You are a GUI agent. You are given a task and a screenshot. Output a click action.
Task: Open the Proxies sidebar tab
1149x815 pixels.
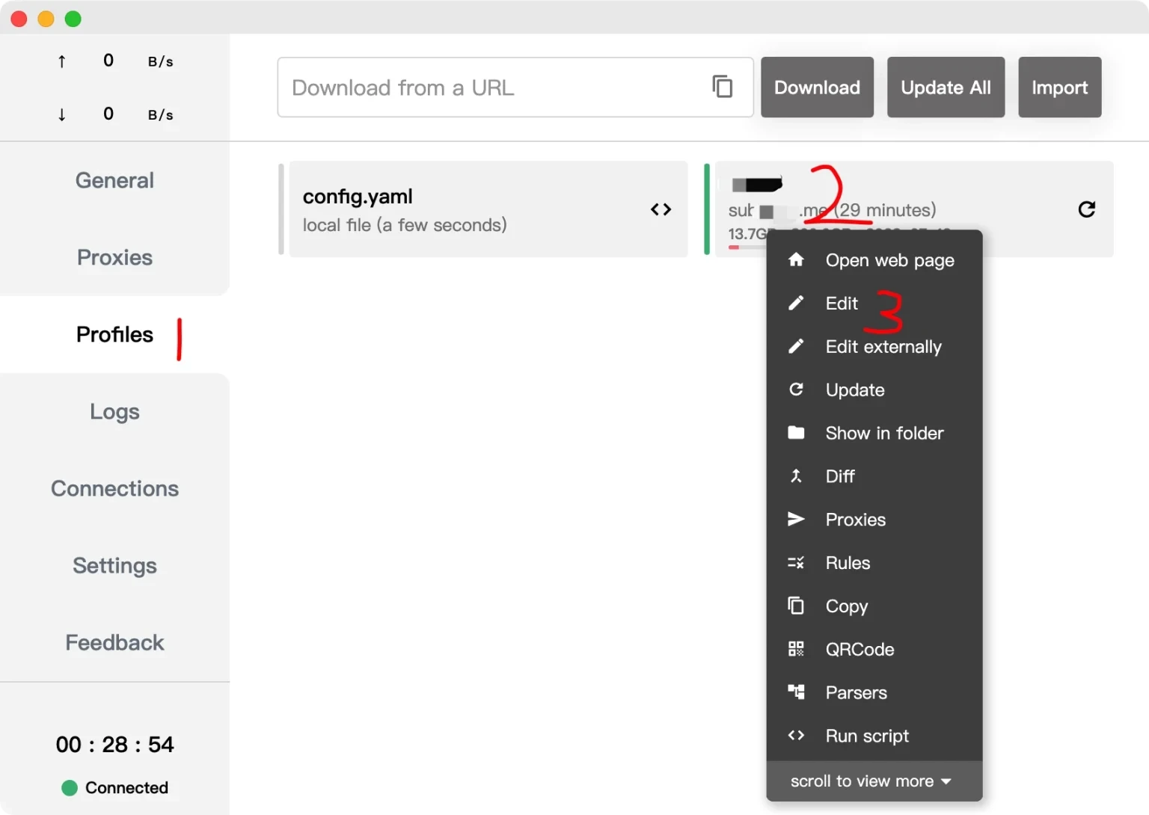coord(114,257)
